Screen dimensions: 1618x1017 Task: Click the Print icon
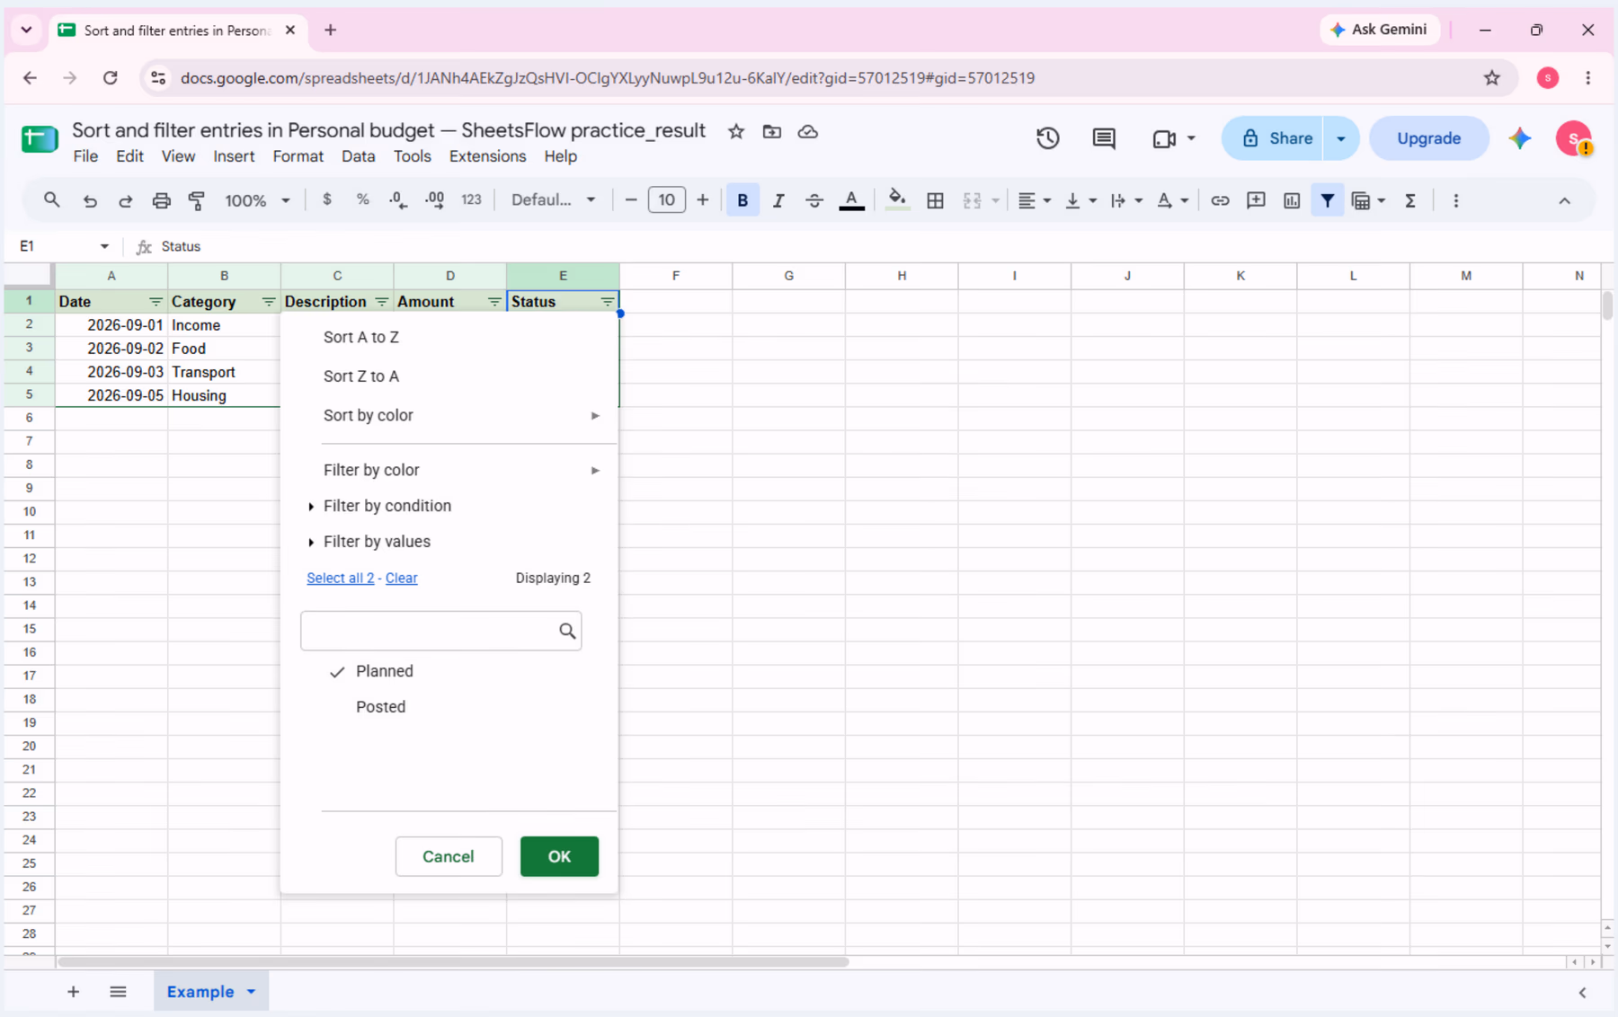(161, 200)
